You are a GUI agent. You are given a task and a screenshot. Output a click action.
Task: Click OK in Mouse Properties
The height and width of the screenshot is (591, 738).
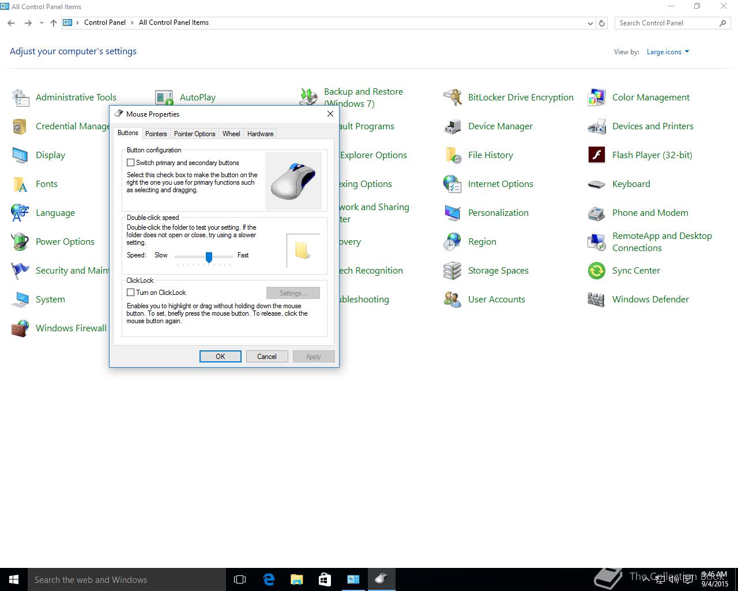(220, 357)
